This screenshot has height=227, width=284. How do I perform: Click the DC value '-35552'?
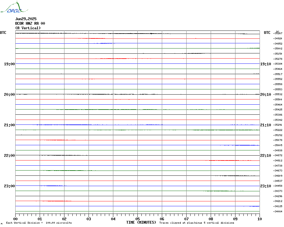pos(278,79)
